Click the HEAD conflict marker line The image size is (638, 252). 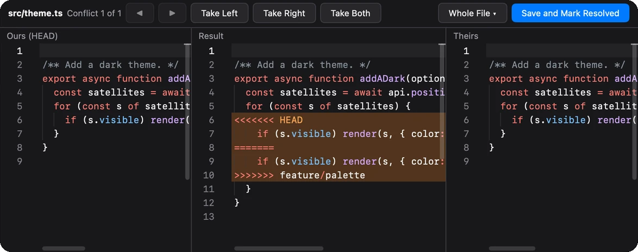[339, 120]
